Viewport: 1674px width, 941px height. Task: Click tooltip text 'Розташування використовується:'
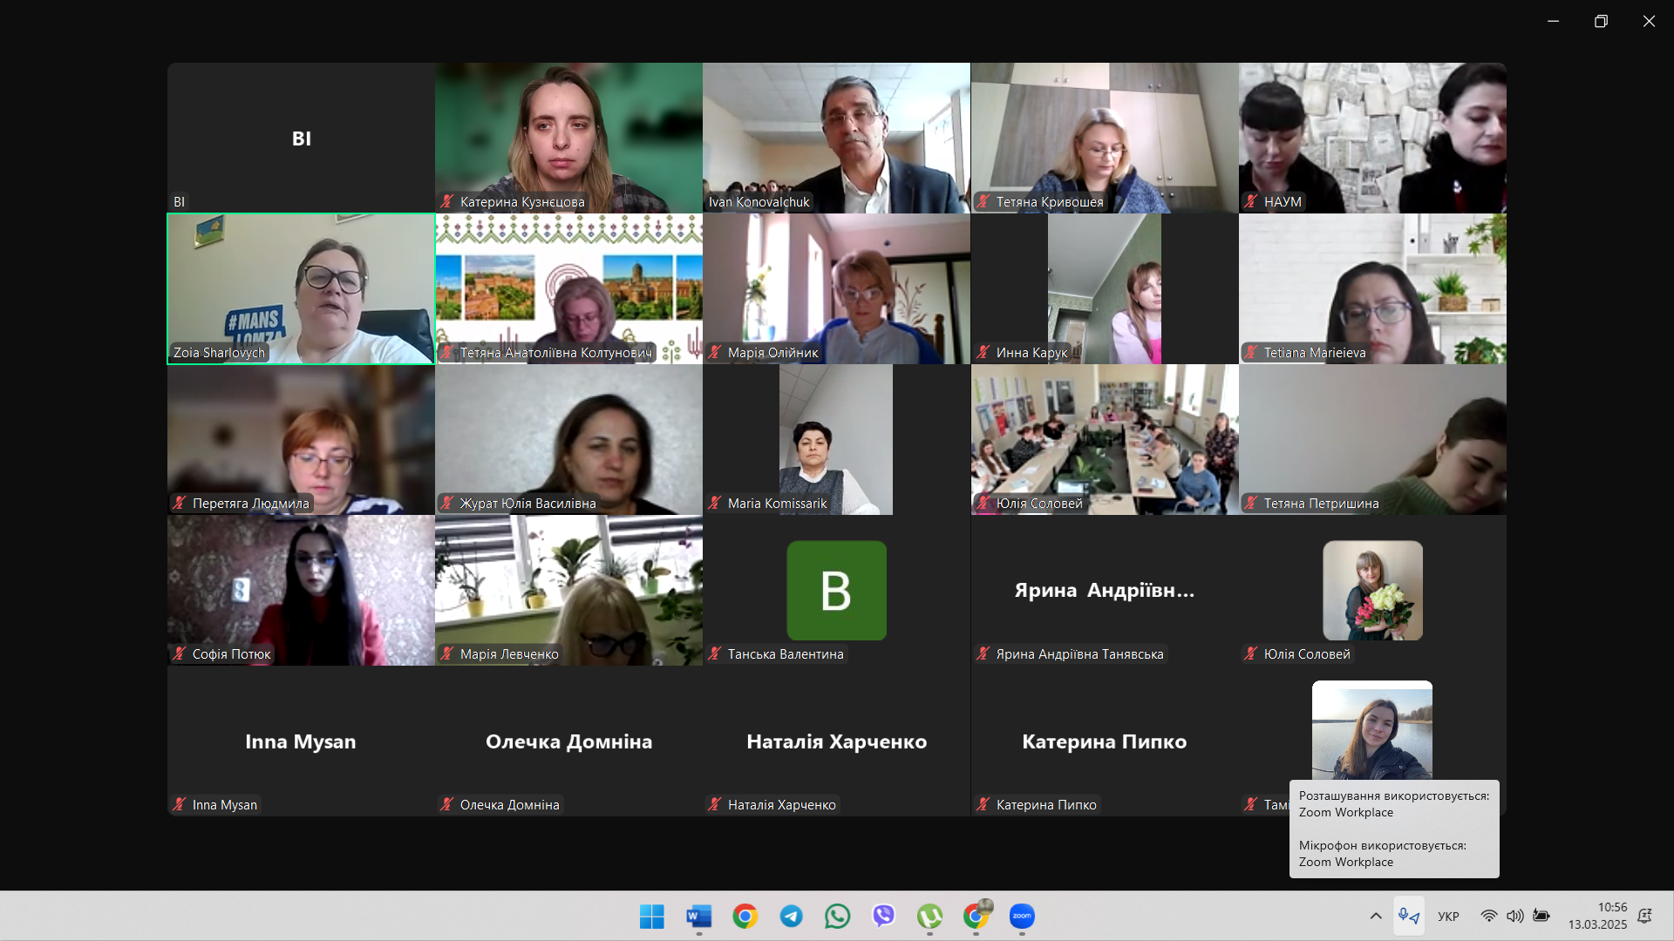point(1394,795)
